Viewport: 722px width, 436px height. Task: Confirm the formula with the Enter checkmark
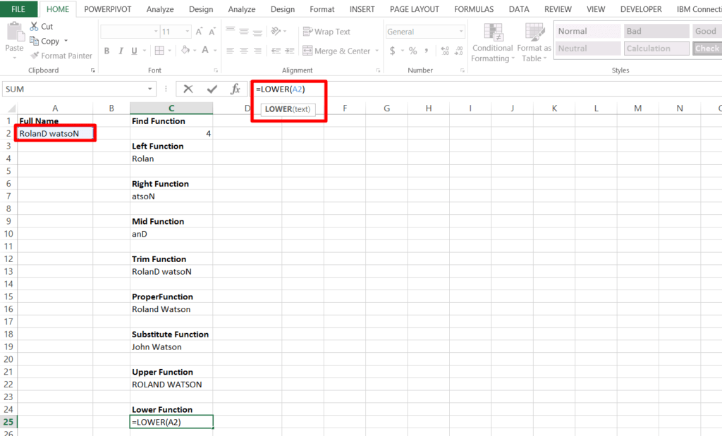211,89
